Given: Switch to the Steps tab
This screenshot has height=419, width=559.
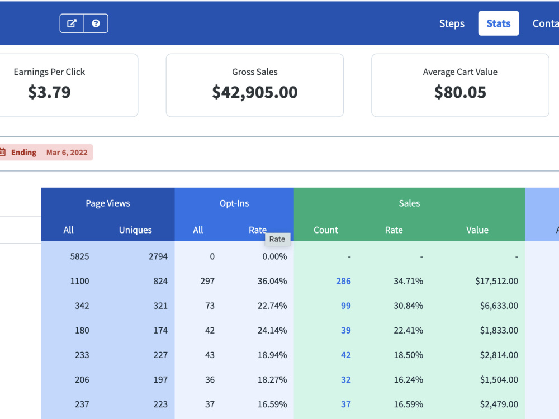Looking at the screenshot, I should pos(452,23).
